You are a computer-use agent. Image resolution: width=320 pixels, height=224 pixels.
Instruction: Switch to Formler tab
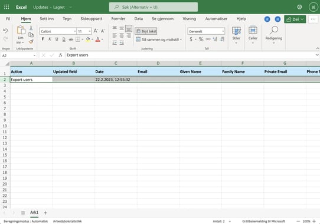pos(118,19)
